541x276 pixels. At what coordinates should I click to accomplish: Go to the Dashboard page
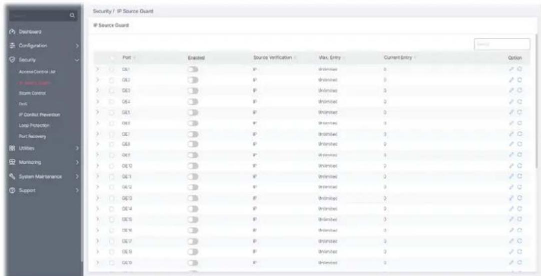click(30, 31)
